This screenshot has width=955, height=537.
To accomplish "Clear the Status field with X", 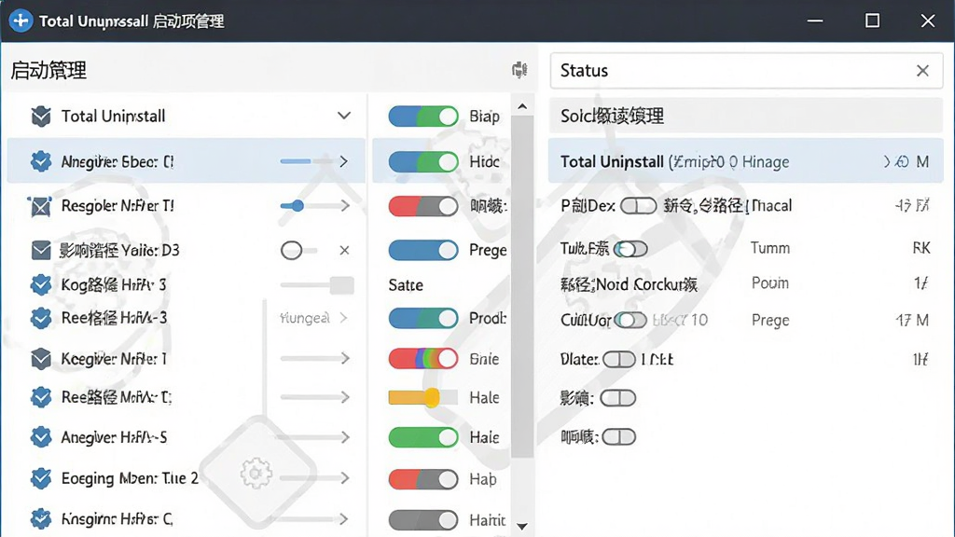I will (x=922, y=71).
